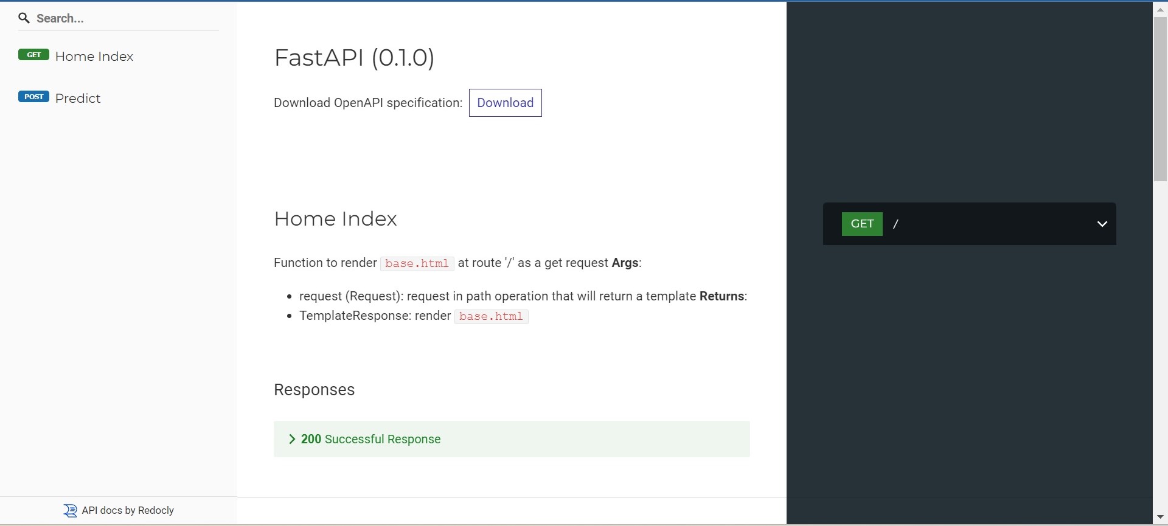Open the API docs by Redocly link
Screen dimensions: 1168x526
tap(119, 510)
